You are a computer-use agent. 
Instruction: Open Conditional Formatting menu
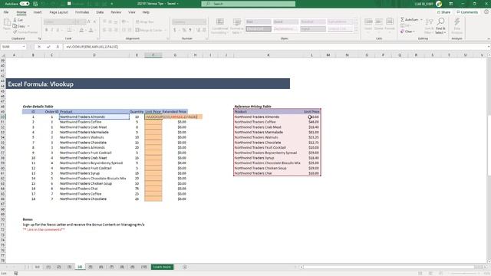tap(219, 26)
